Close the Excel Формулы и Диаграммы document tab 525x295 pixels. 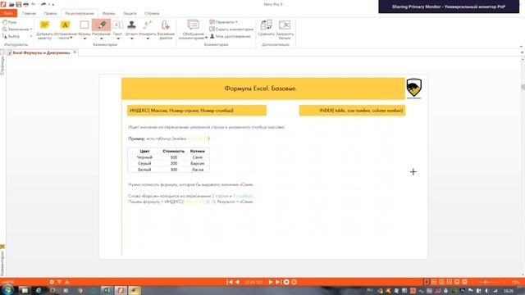[x=75, y=52]
